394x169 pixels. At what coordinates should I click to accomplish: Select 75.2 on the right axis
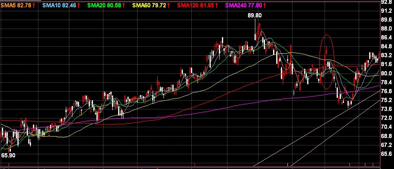(x=386, y=100)
